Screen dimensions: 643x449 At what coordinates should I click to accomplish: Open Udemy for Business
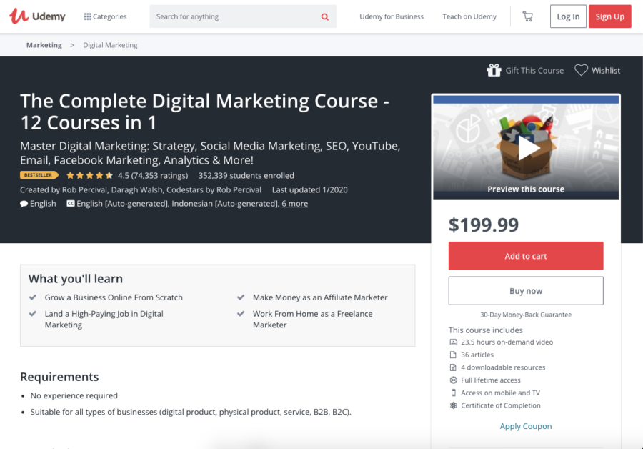click(392, 16)
